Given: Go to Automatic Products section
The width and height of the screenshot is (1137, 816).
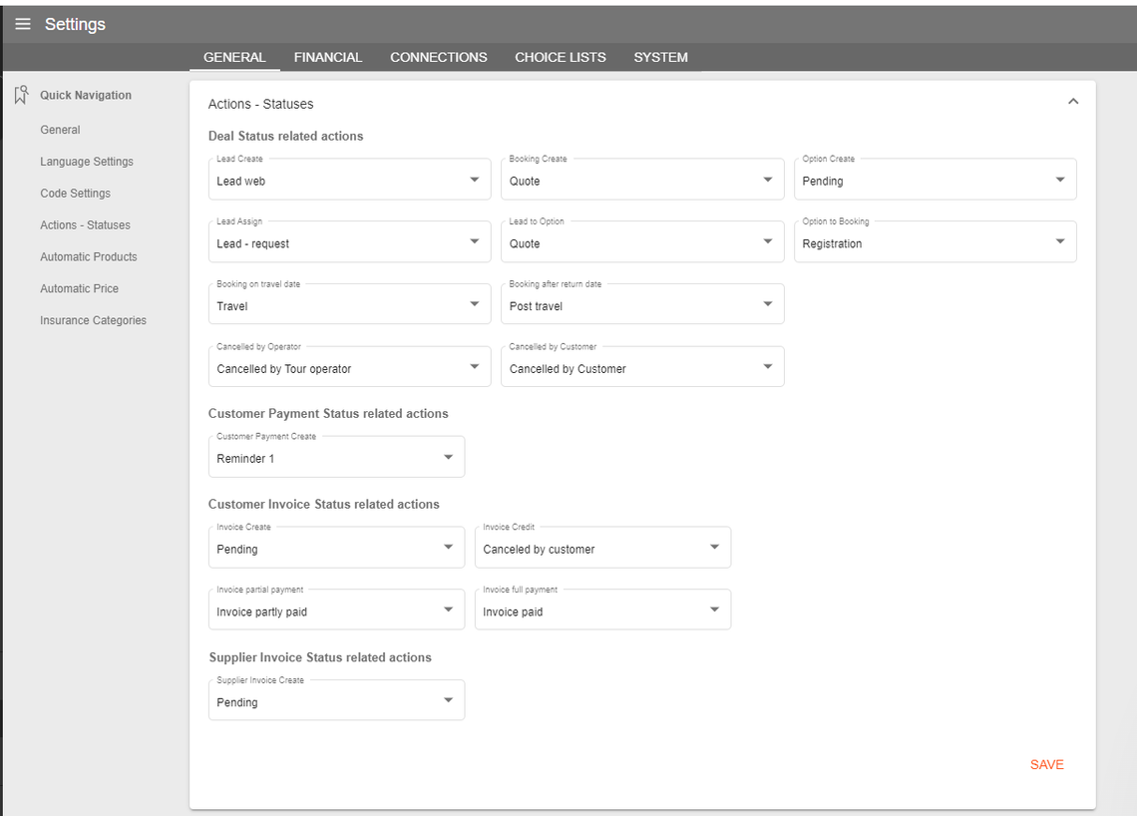Looking at the screenshot, I should click(89, 256).
